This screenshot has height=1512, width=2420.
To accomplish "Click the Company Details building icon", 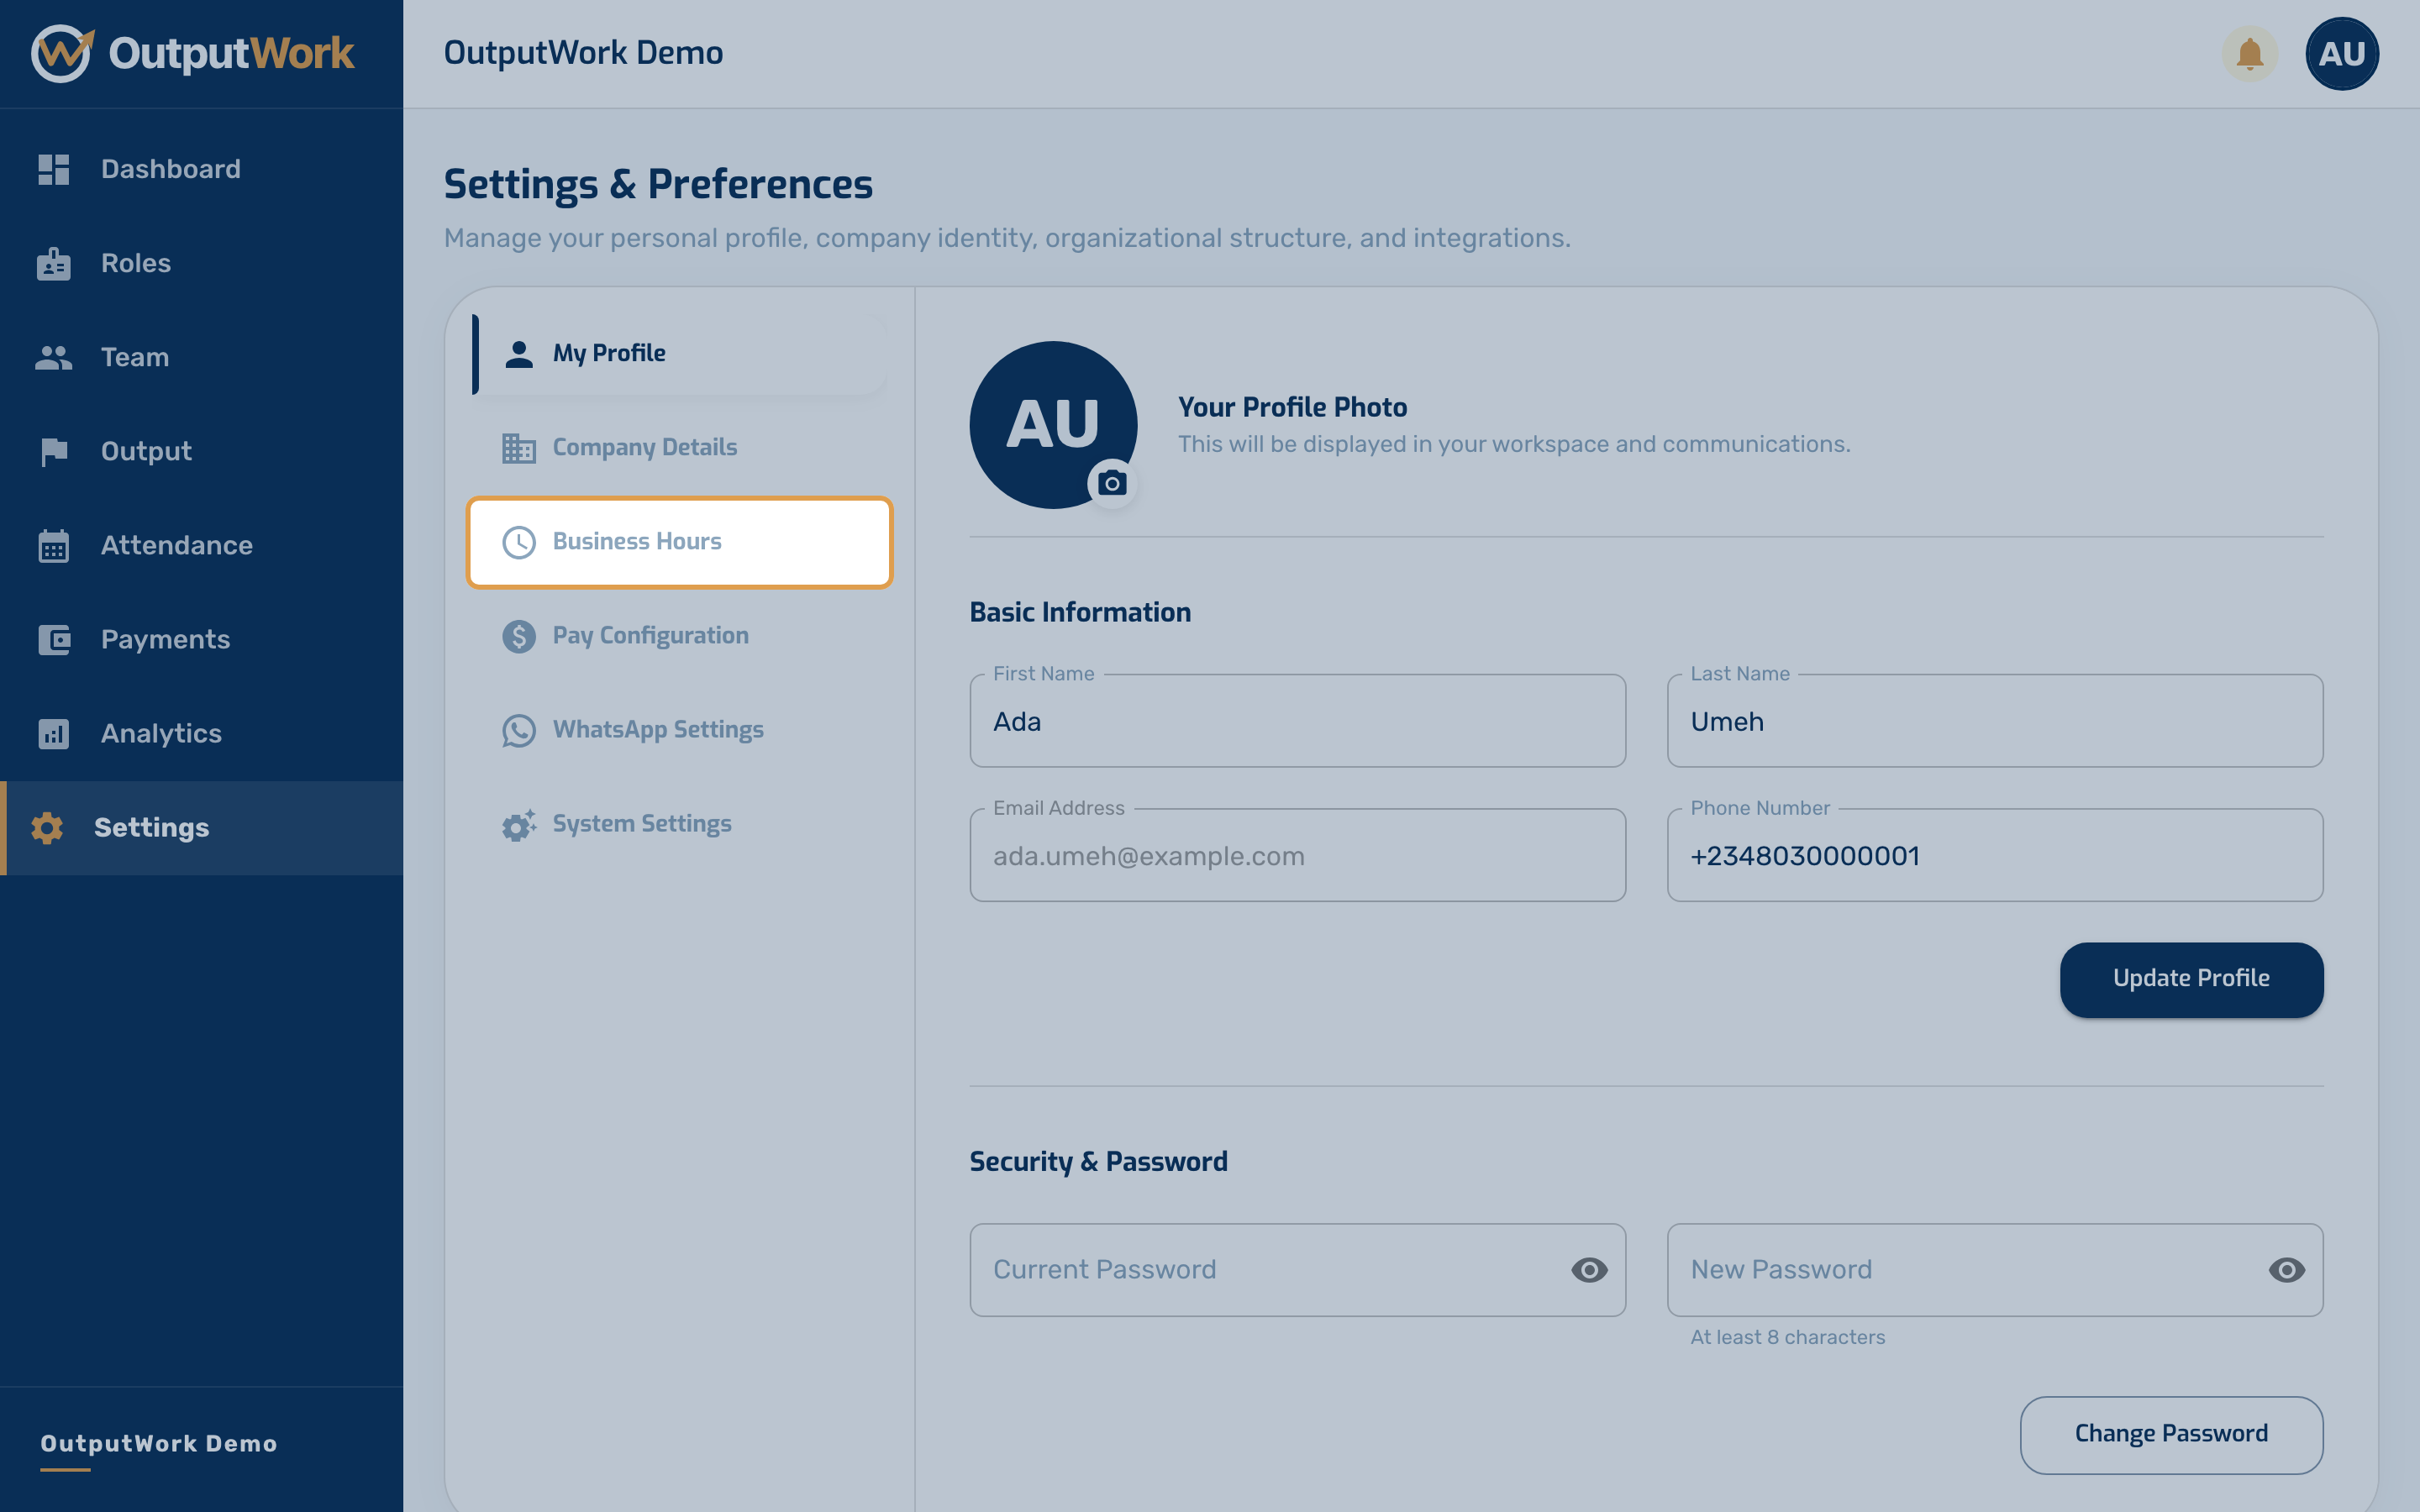I will [x=518, y=448].
